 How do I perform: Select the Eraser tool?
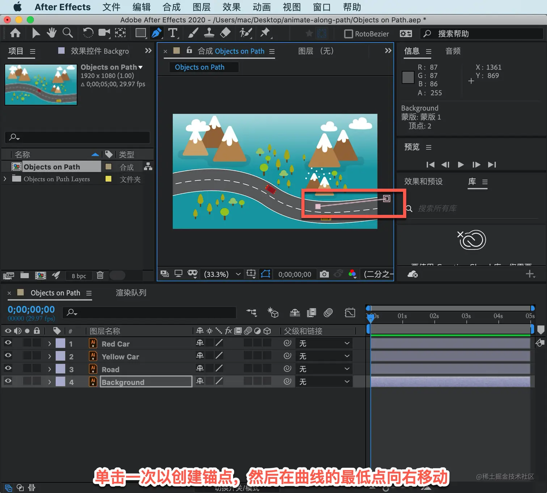click(225, 33)
